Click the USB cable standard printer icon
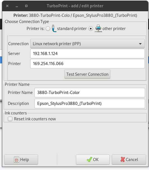The width and height of the screenshot is (149, 170). (54, 29)
